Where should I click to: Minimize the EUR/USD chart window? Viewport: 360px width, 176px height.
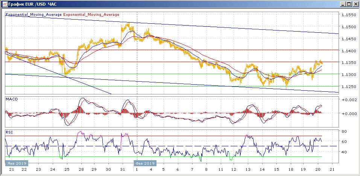[x=343, y=4]
